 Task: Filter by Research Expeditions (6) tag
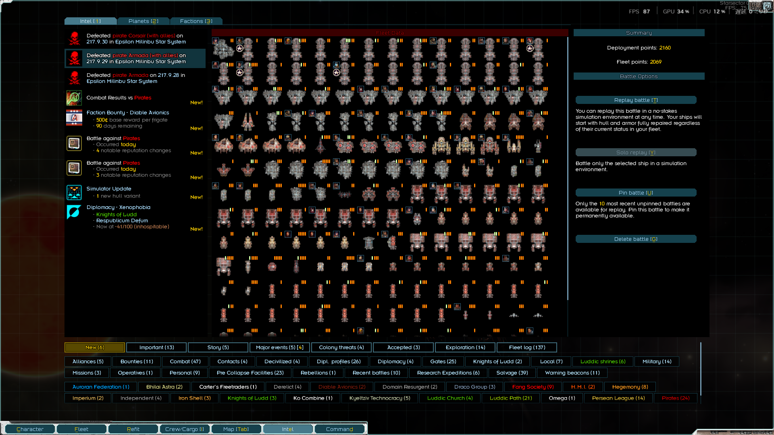pyautogui.click(x=448, y=373)
